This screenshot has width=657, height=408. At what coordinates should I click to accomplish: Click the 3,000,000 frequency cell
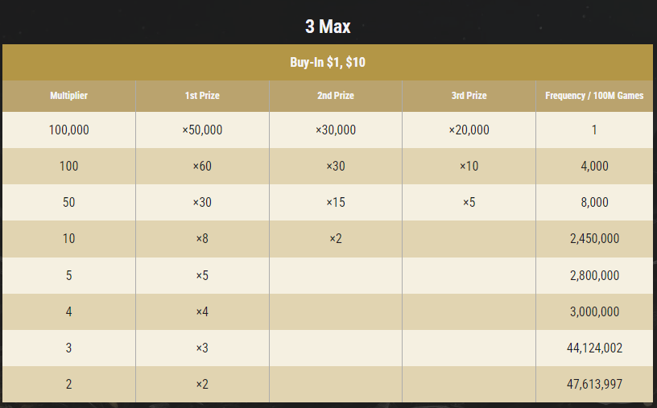point(594,311)
